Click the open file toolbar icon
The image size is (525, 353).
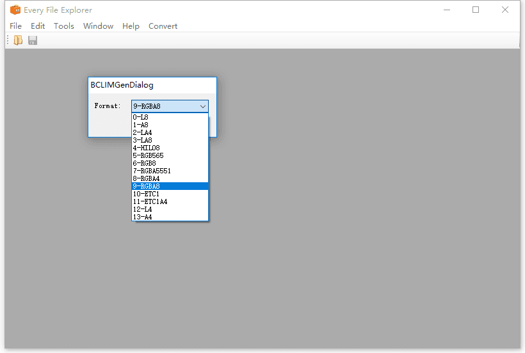point(18,40)
